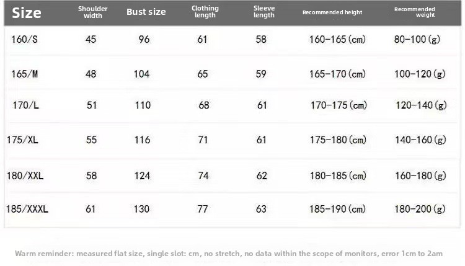Viewport: 465px width, 266px height.
Task: Click the shoulder width value 45
Action: 91,40
